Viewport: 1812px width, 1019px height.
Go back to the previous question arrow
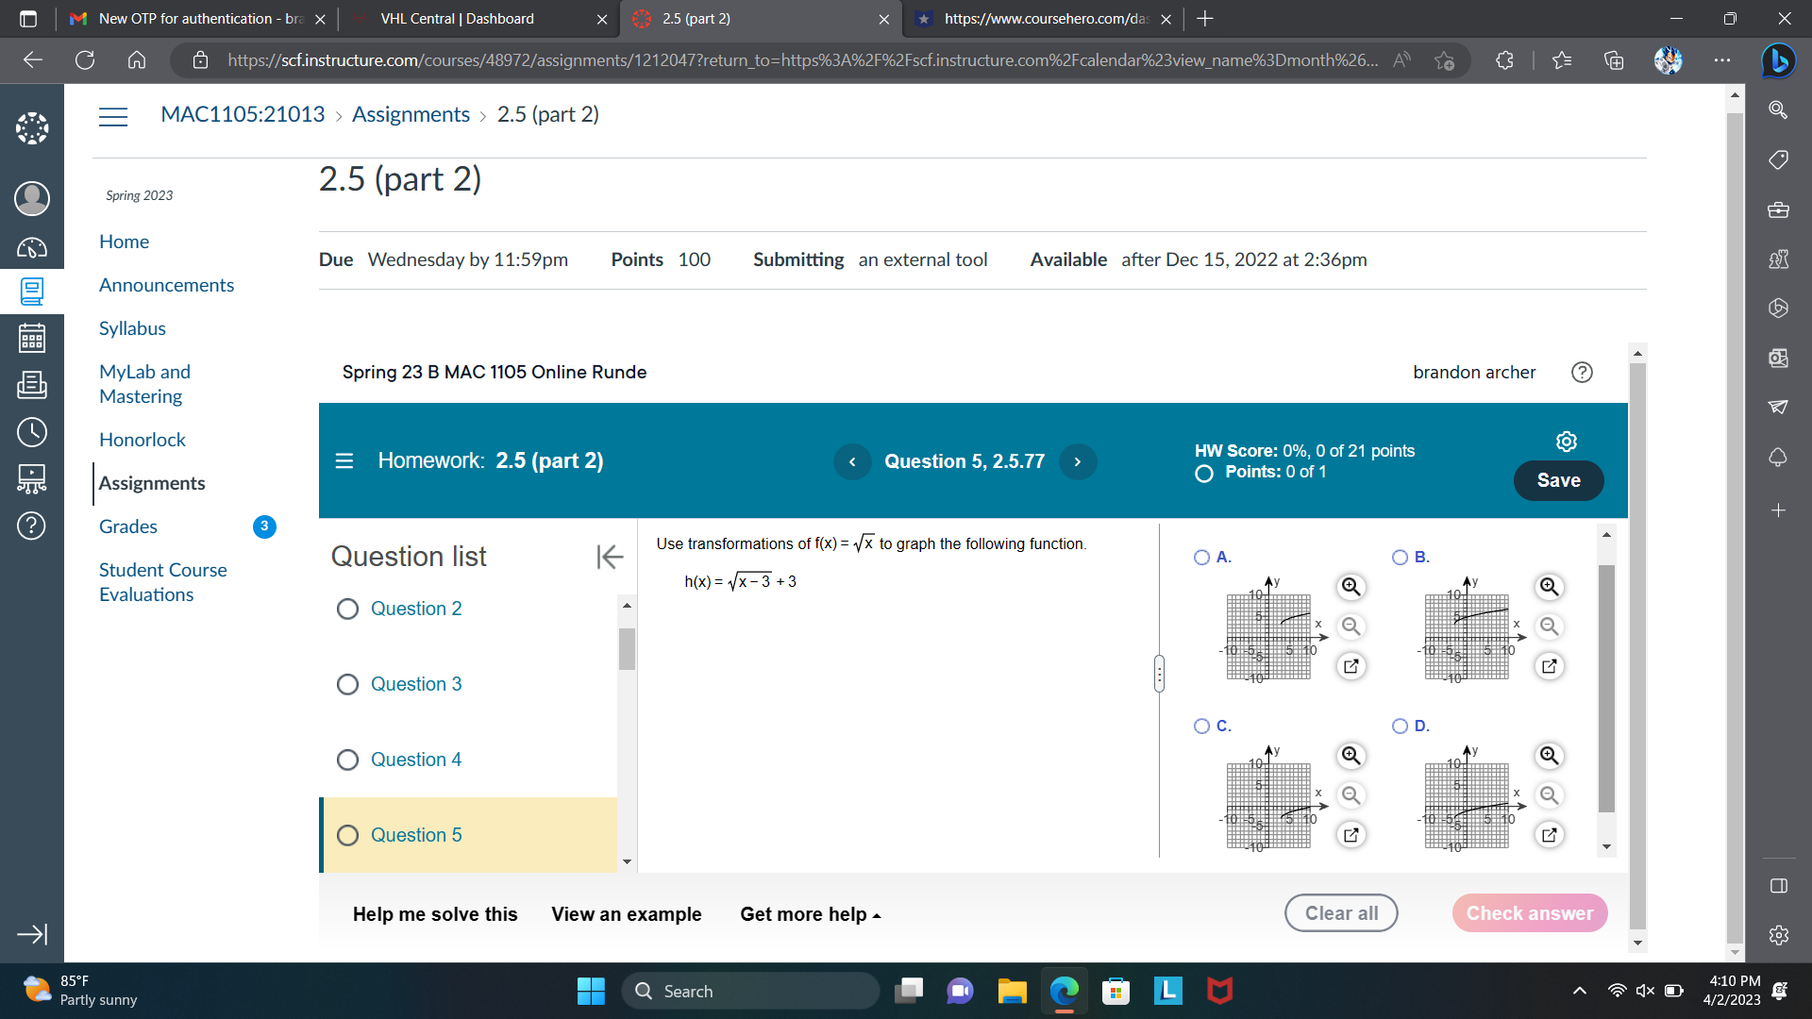(852, 461)
